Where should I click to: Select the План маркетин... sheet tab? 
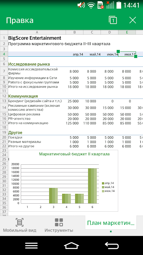111,223
